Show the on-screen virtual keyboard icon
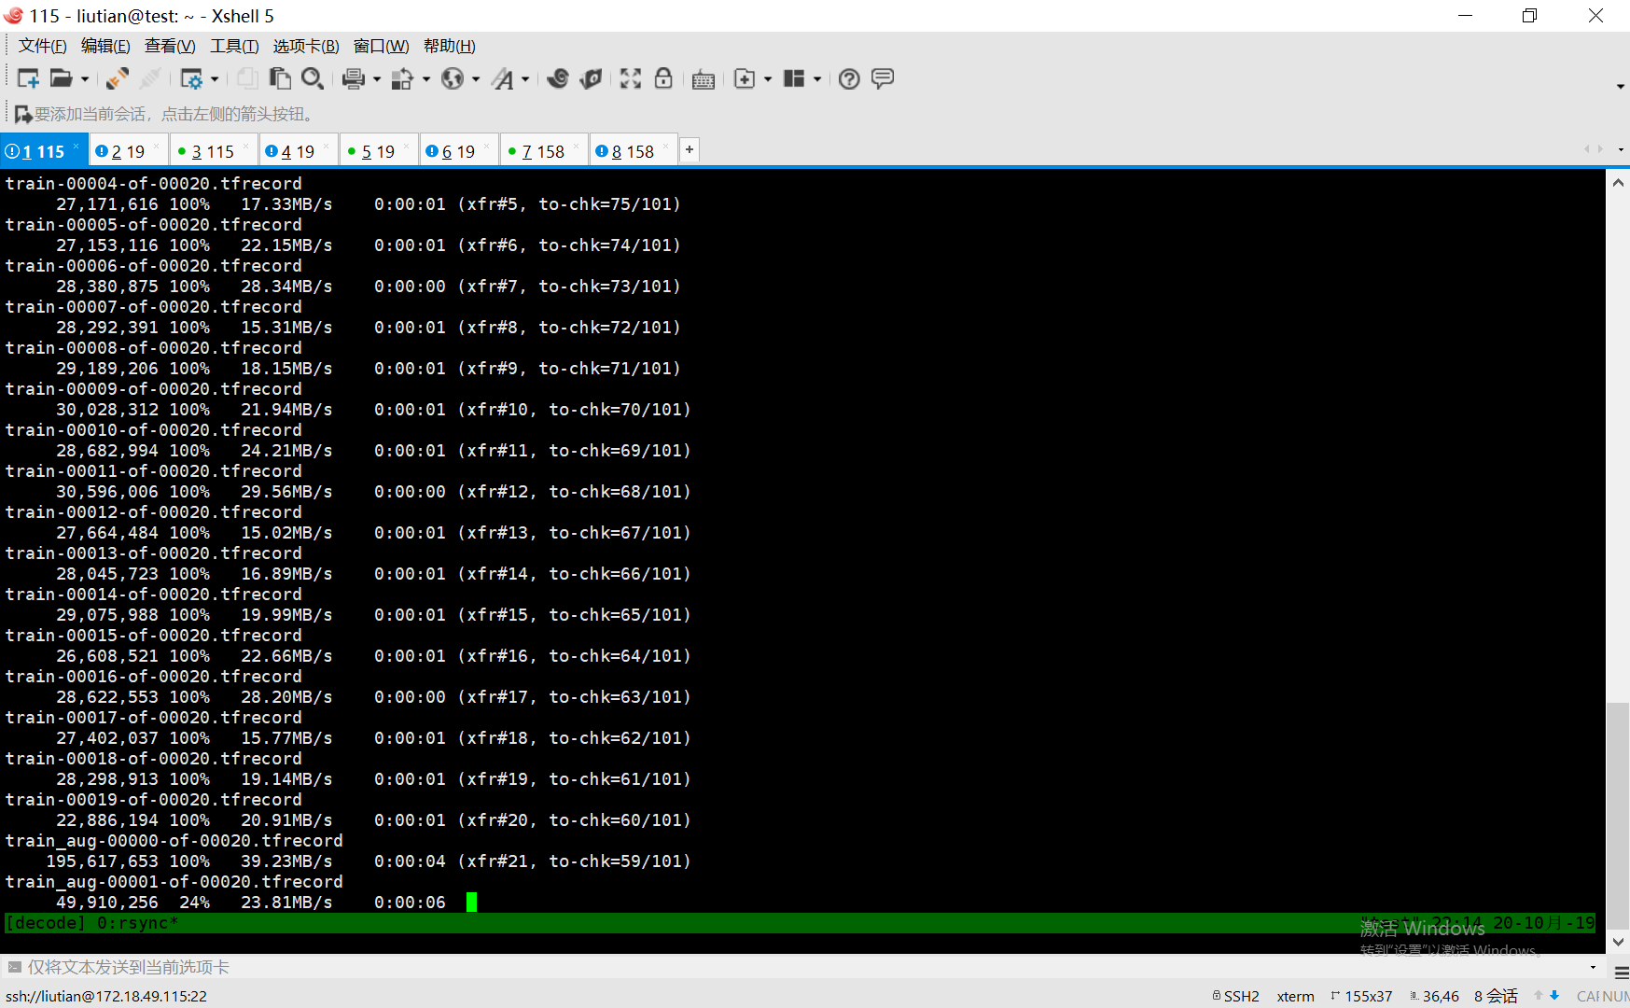 point(704,78)
